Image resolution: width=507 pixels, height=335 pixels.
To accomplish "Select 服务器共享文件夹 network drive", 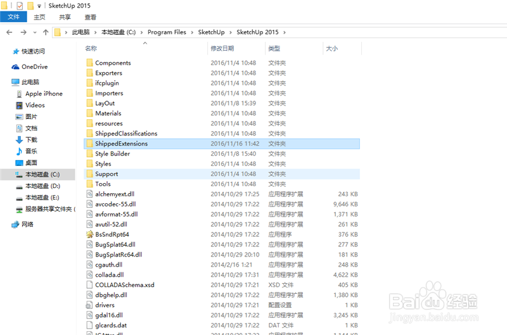I will [45, 209].
